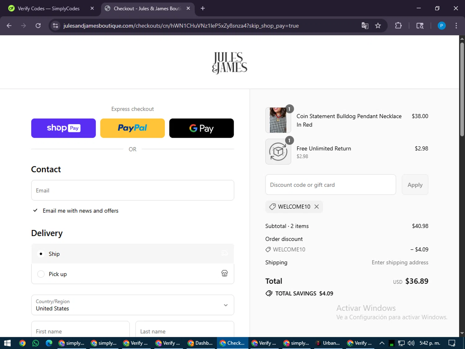Viewport: 465px width, 349px height.
Task: Open network icon in system tray
Action: tap(401, 343)
